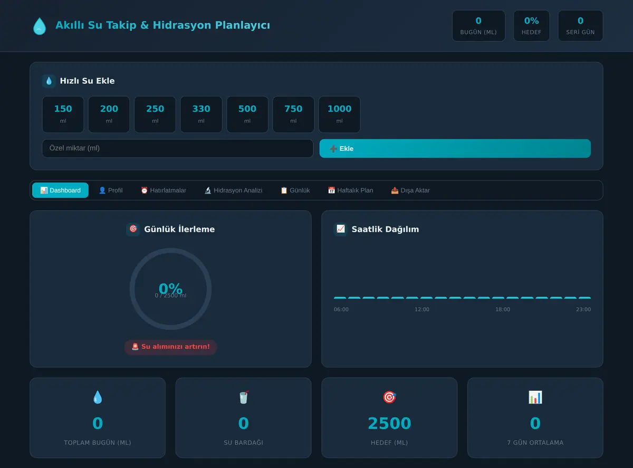
Task: Click the '7 GÜN ORTALAMA' label
Action: [x=535, y=443]
